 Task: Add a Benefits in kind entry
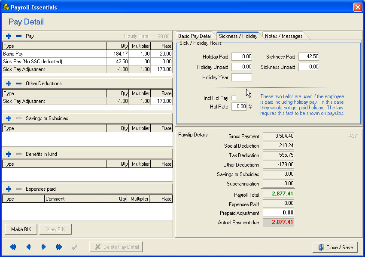[9, 154]
